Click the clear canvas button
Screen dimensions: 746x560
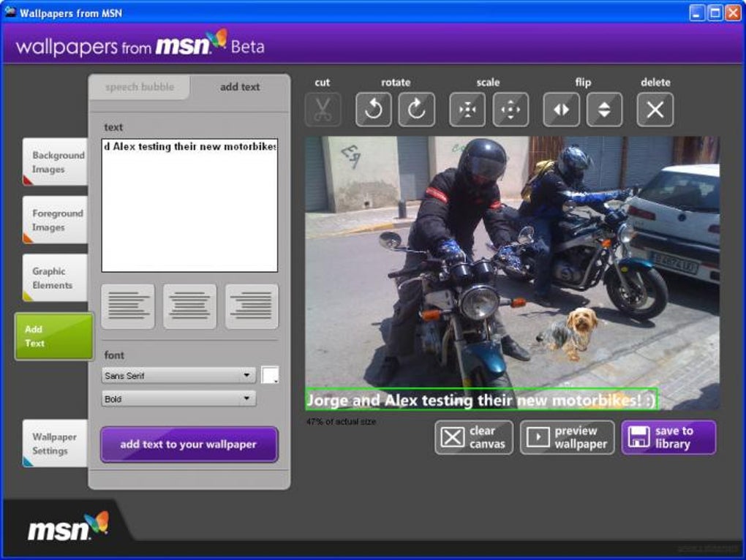[x=474, y=437]
